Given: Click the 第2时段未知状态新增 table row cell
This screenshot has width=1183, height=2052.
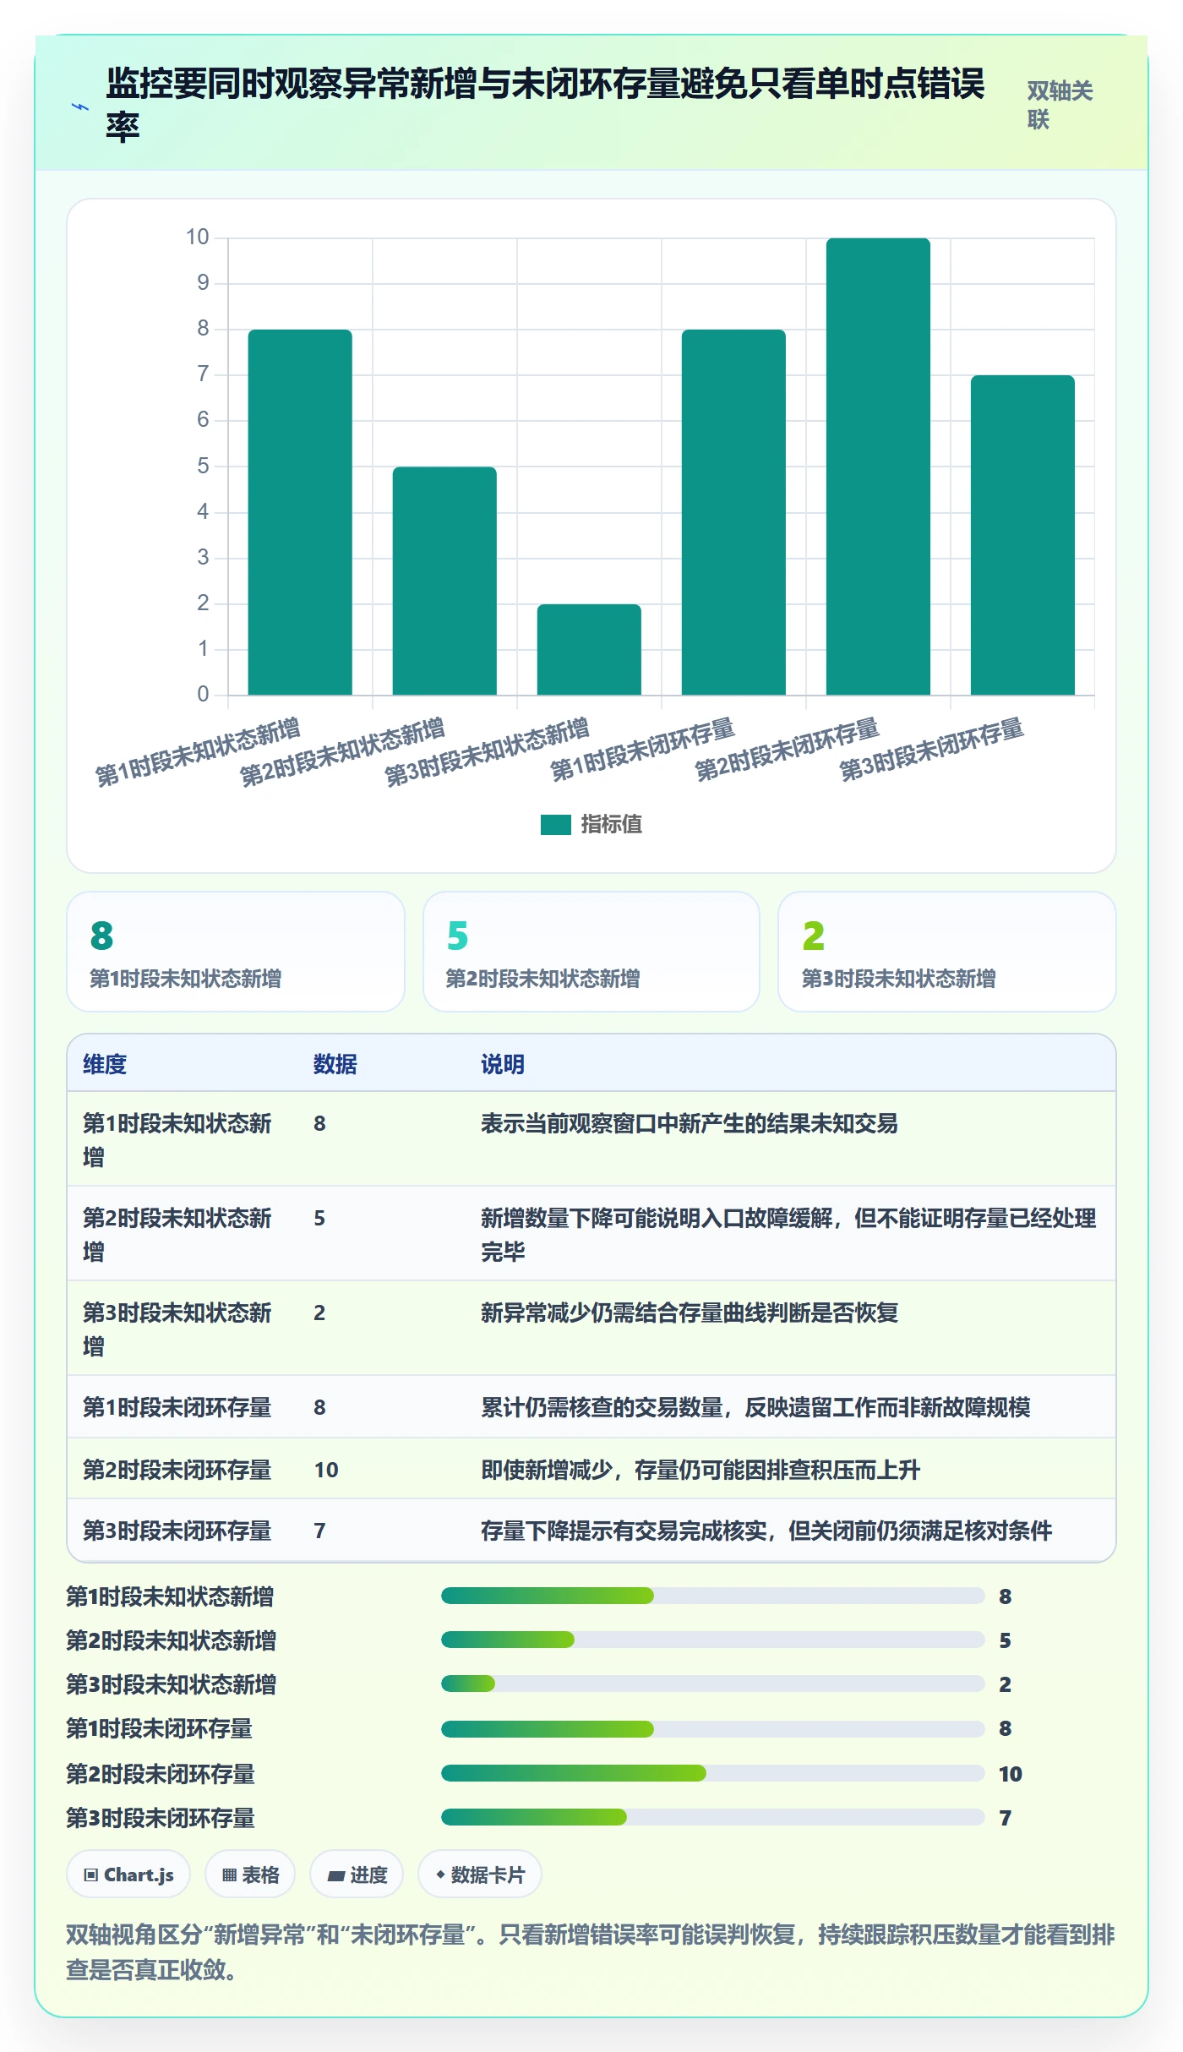Looking at the screenshot, I should pos(183,1234).
